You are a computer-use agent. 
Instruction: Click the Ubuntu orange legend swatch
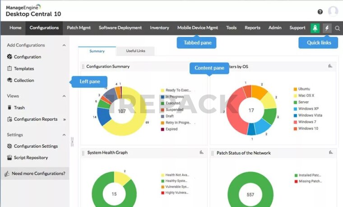click(x=295, y=89)
